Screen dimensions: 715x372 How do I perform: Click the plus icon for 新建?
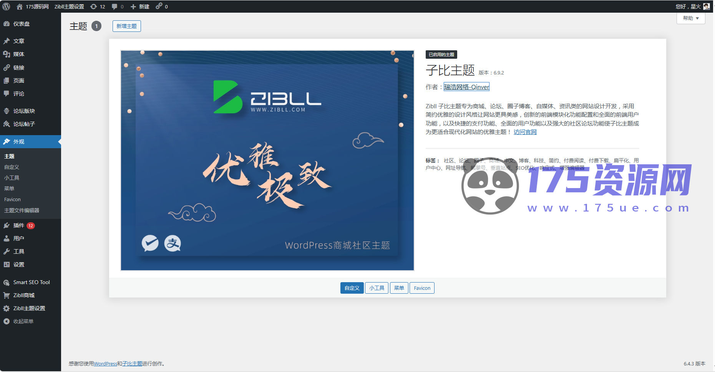(x=133, y=7)
